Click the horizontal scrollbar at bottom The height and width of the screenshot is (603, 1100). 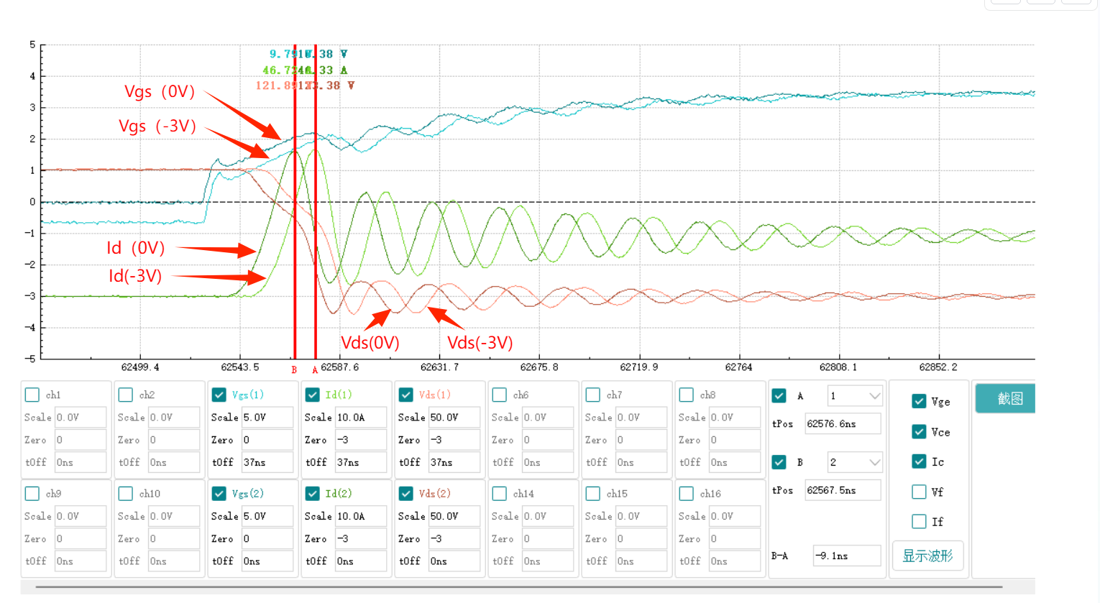coord(518,587)
